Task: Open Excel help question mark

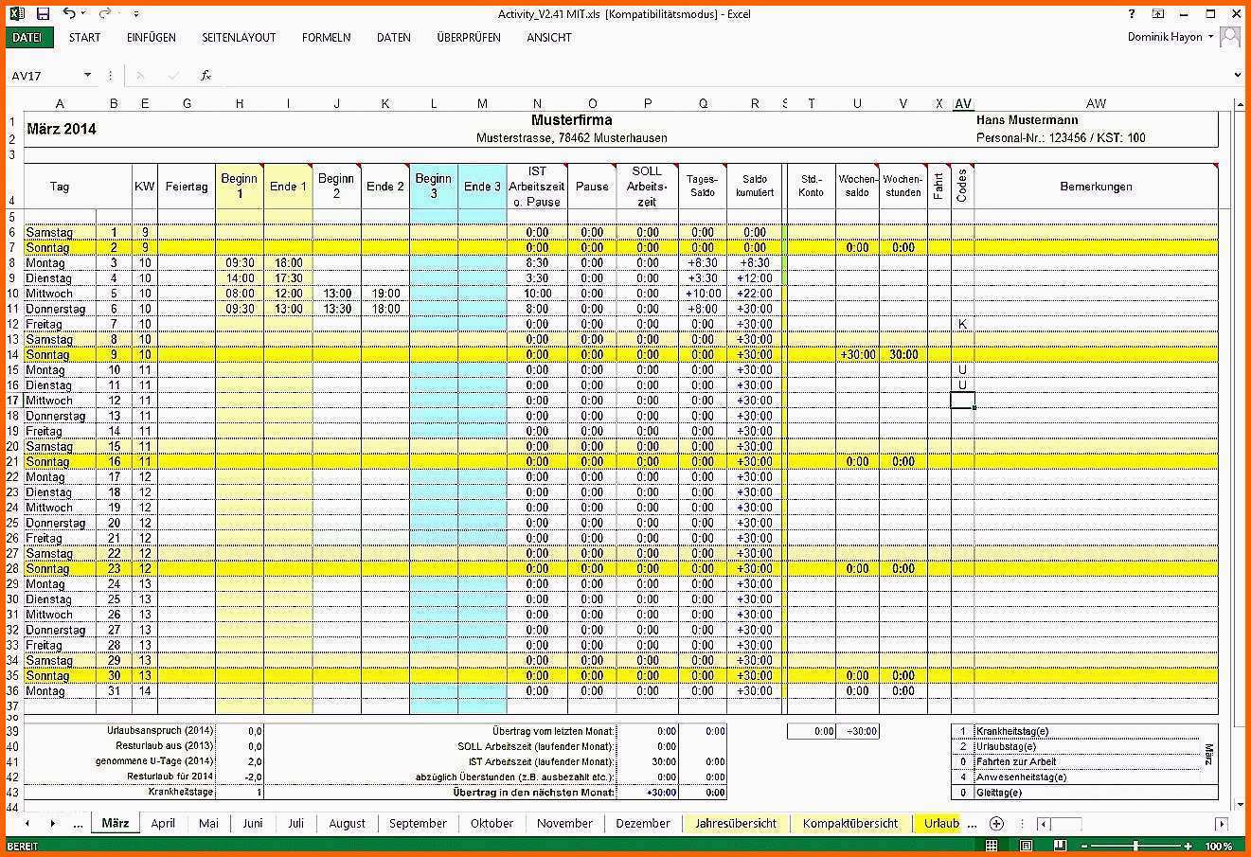Action: [1132, 14]
